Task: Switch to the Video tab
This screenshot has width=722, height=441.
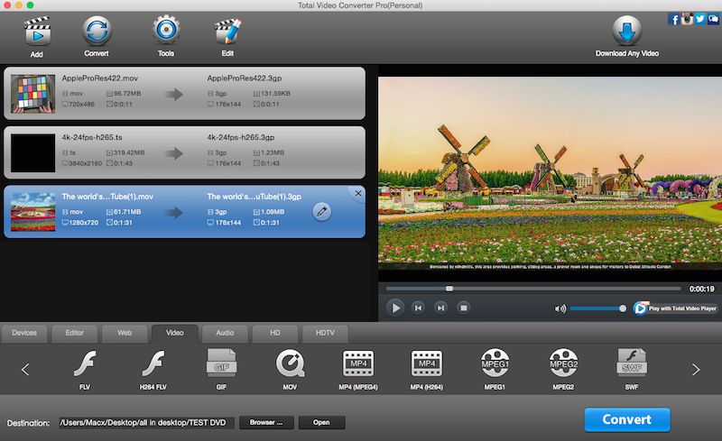Action: [x=175, y=334]
